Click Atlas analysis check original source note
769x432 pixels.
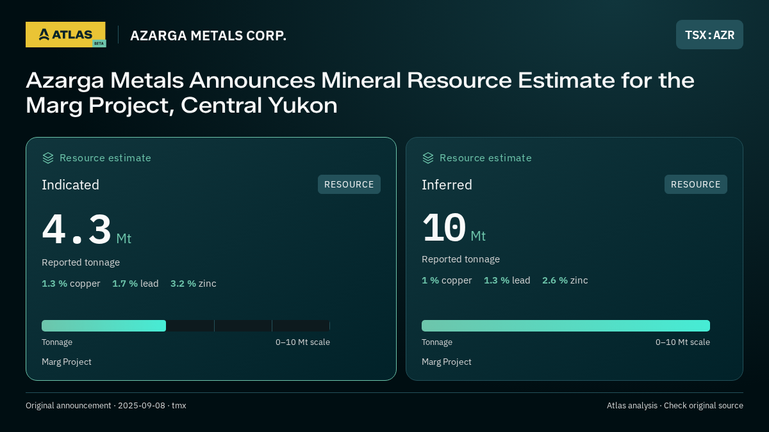click(675, 406)
